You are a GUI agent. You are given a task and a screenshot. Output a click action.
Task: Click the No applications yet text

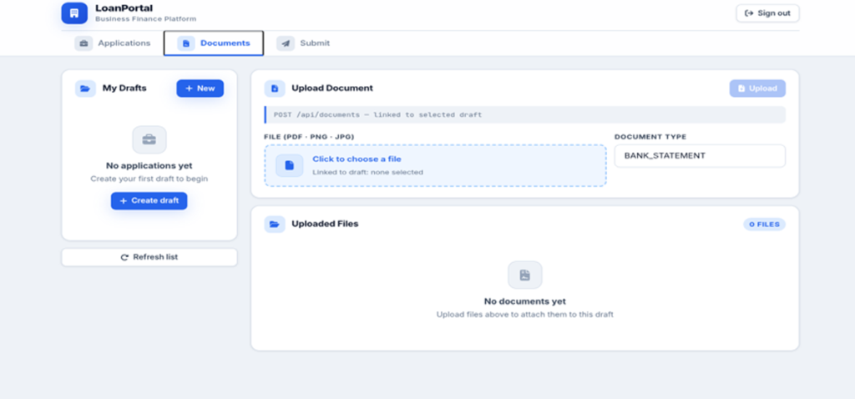point(149,166)
